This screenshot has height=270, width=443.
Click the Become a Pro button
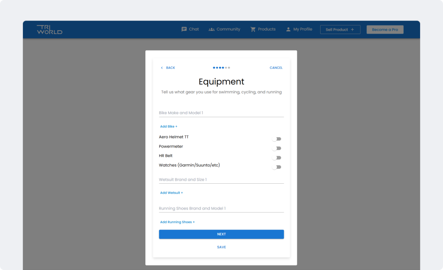coord(385,29)
